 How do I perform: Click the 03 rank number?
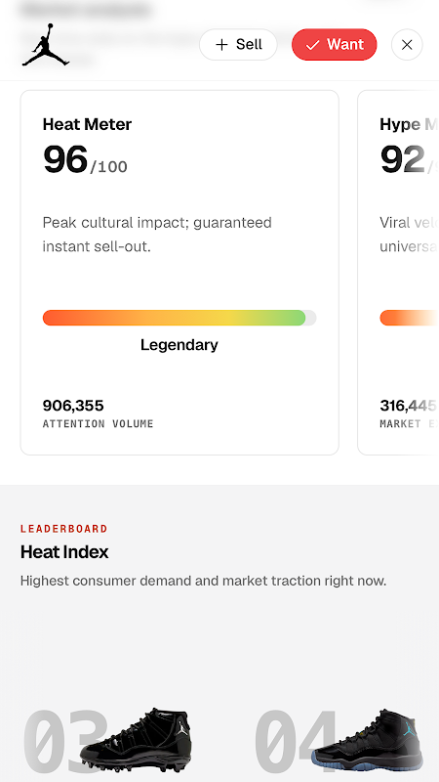62,742
